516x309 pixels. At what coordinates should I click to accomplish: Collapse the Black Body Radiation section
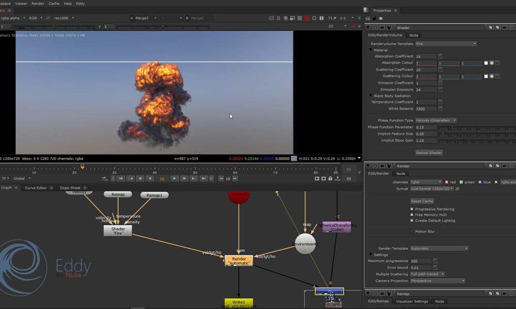[371, 96]
